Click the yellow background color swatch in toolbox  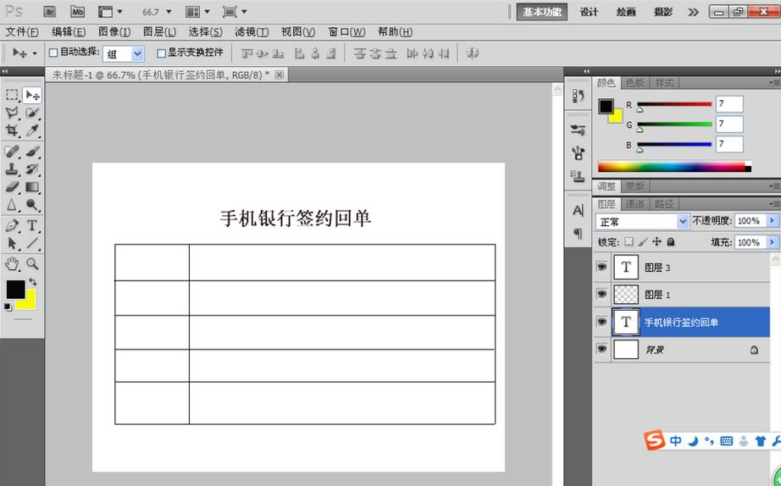click(x=29, y=302)
